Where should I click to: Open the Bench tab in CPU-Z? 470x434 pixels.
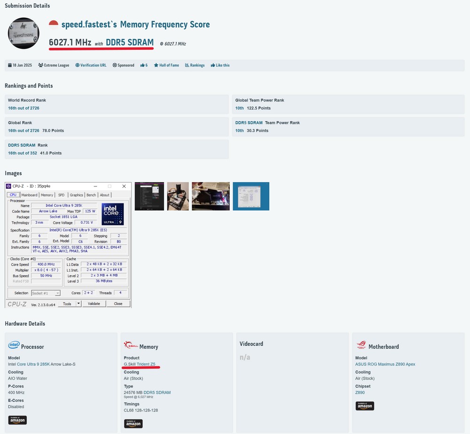click(x=91, y=195)
